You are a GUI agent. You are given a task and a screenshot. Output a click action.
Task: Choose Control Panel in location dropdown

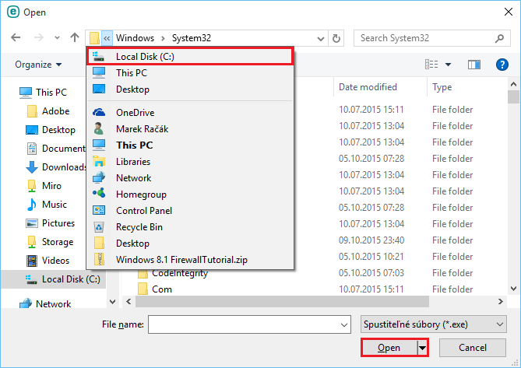(x=143, y=211)
